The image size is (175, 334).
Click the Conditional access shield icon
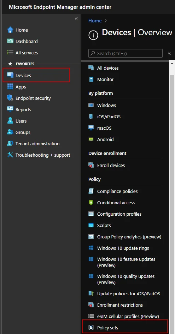[91, 203]
